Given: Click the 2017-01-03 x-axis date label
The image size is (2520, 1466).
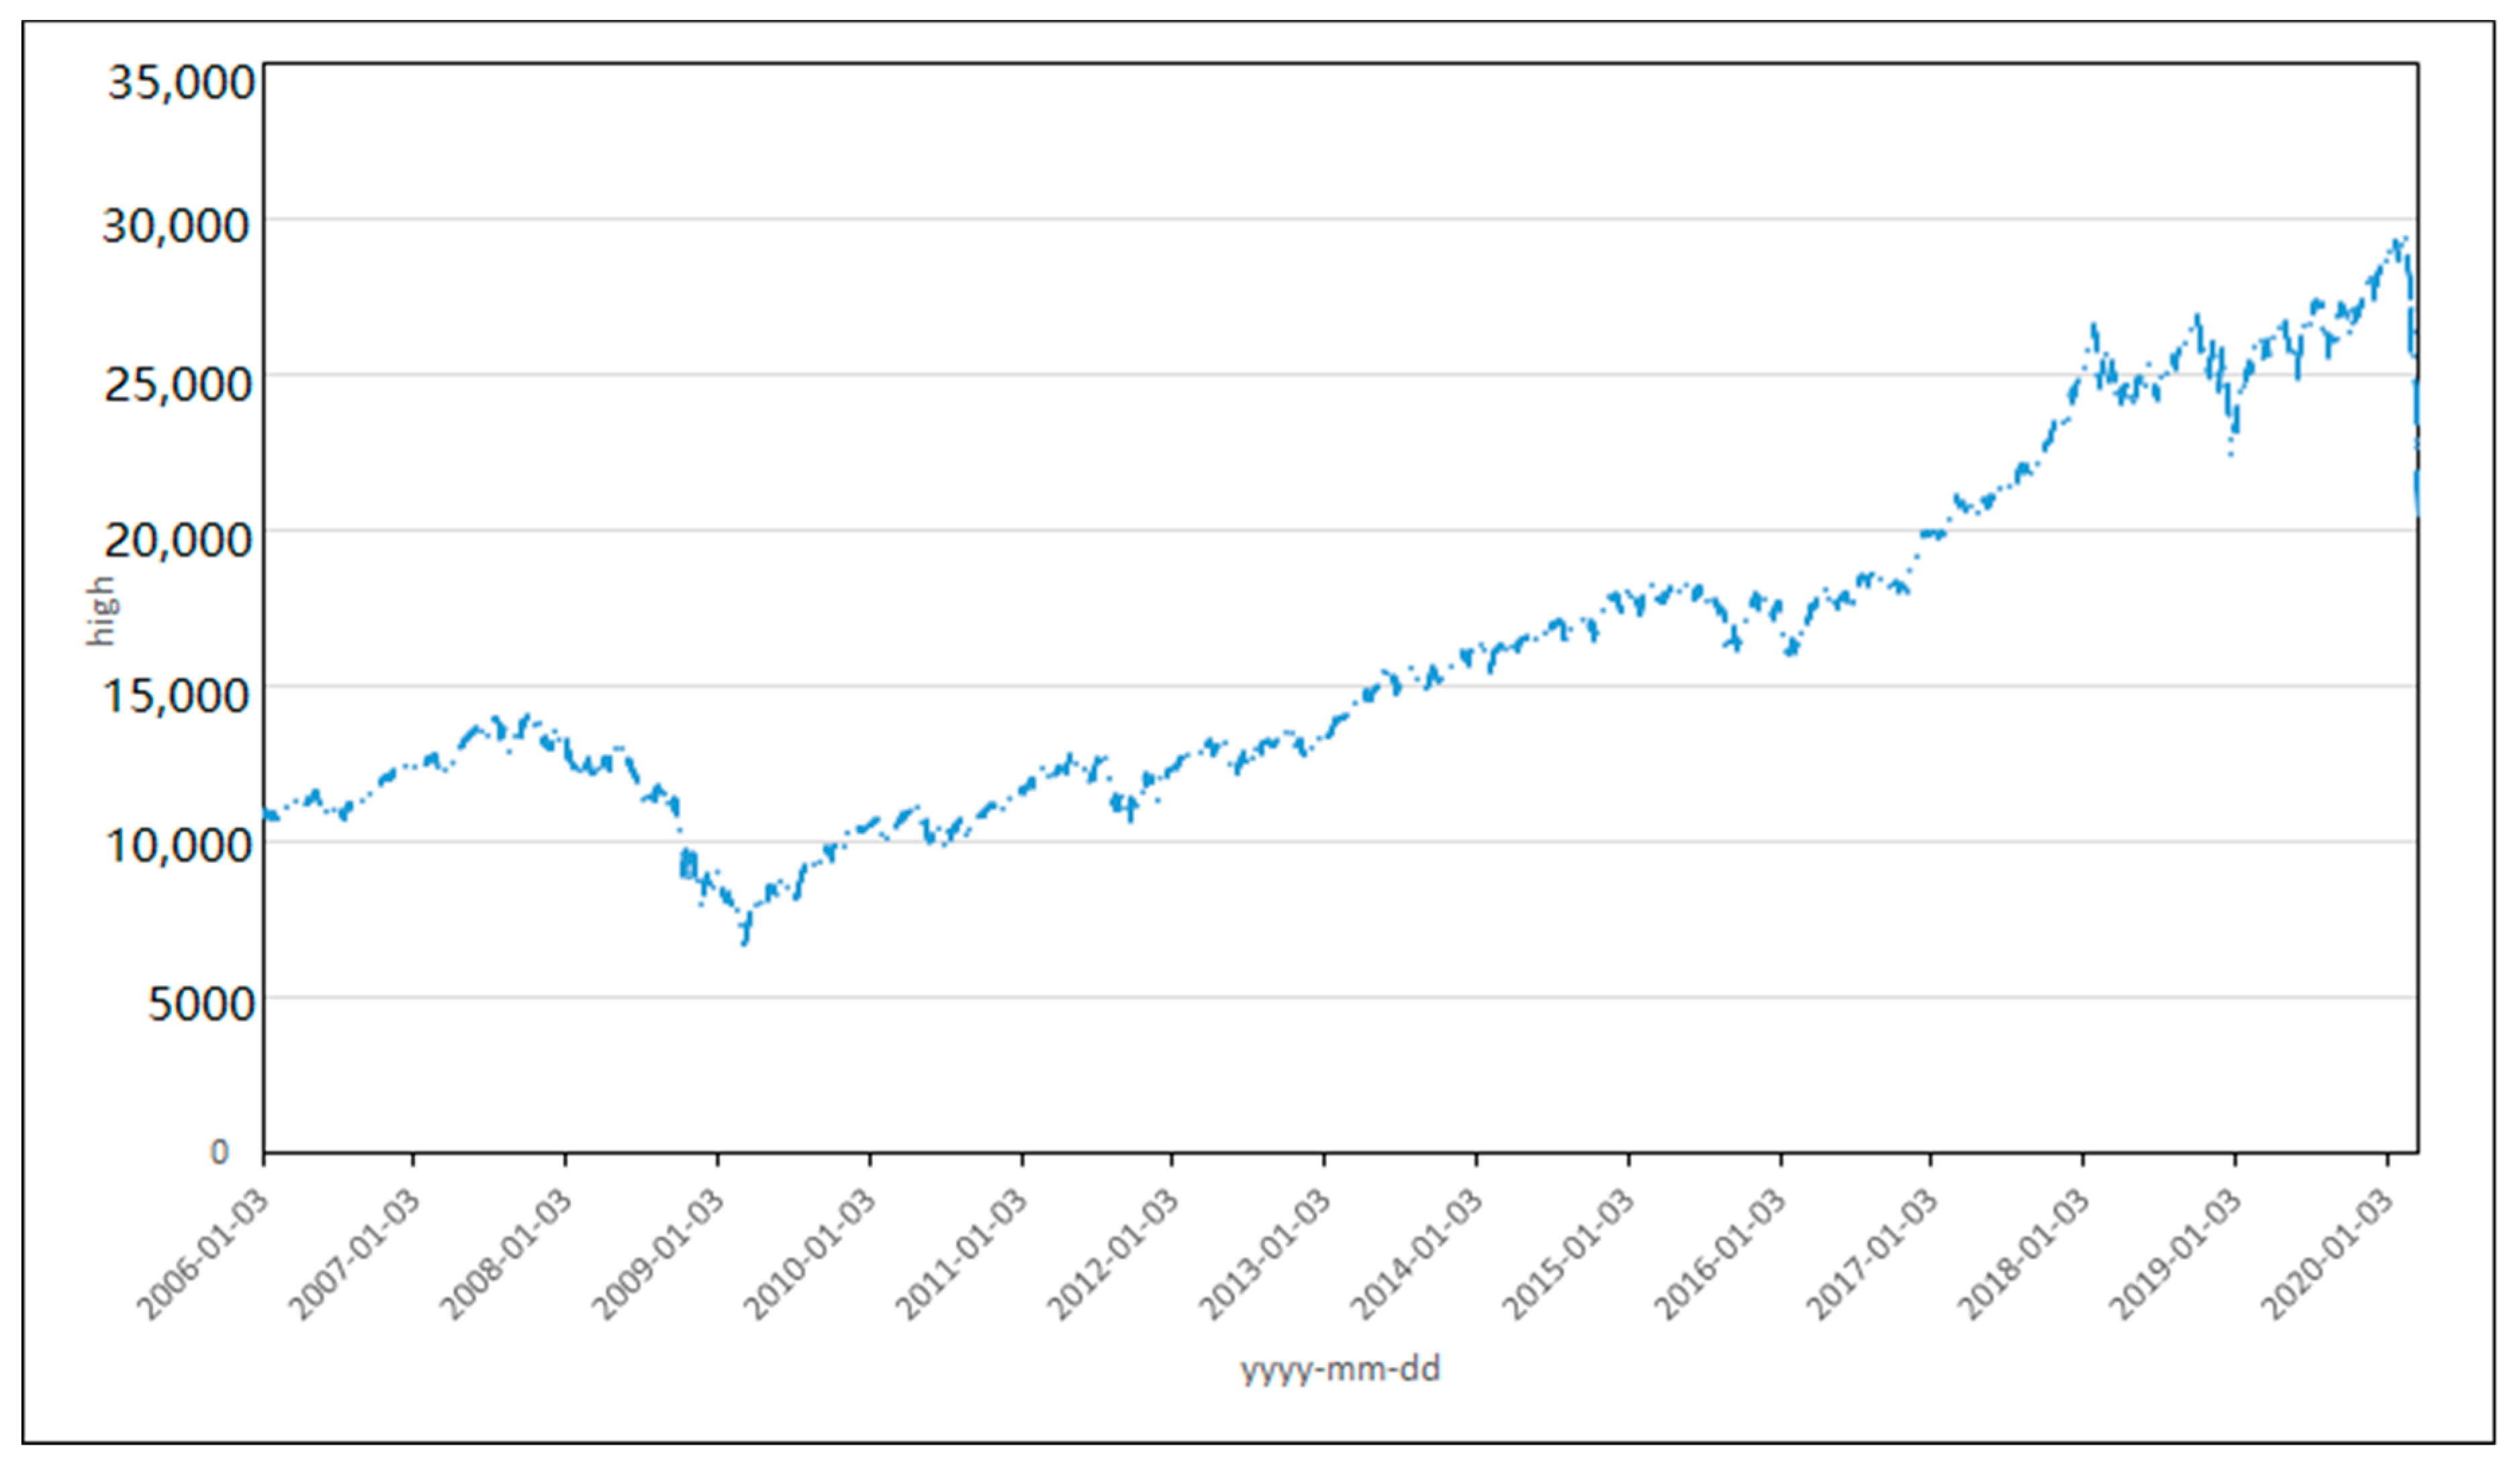Looking at the screenshot, I should (1871, 1256).
